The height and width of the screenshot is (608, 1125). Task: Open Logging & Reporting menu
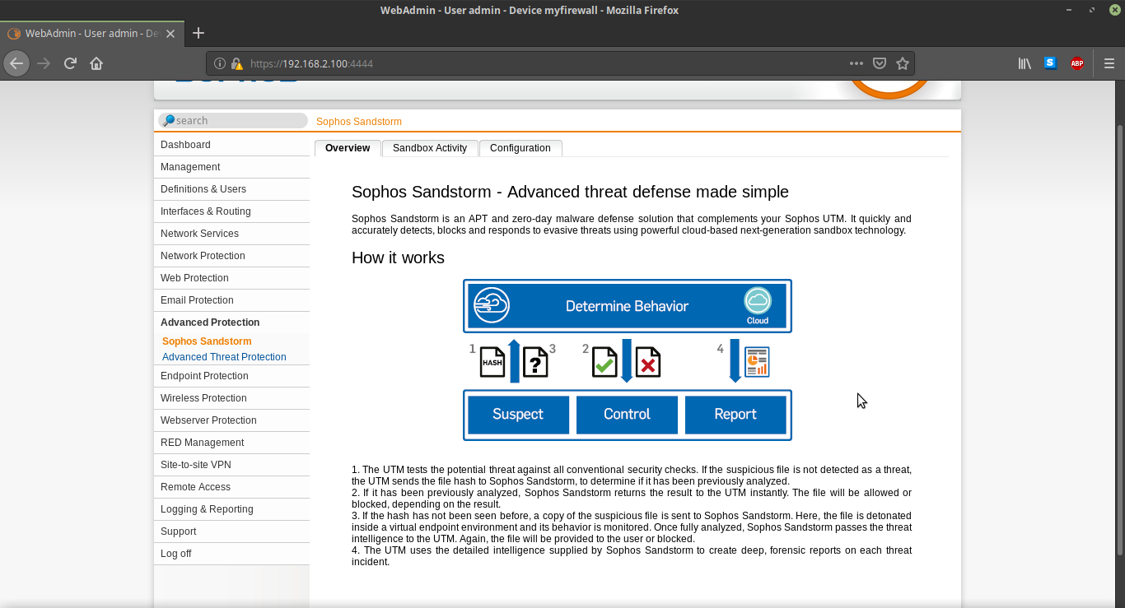231,509
